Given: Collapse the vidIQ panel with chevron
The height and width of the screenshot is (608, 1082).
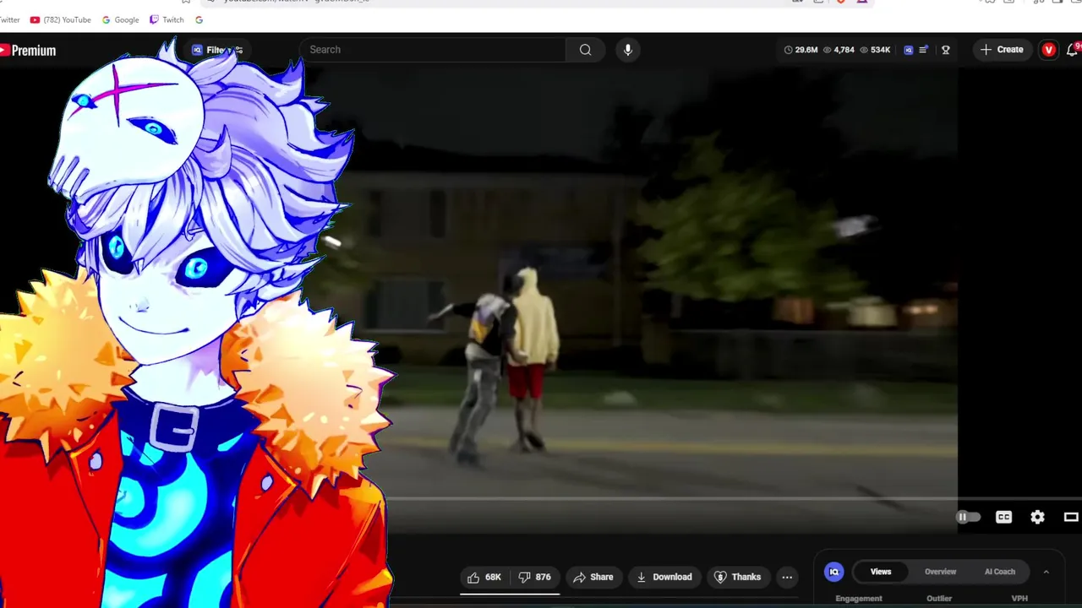Looking at the screenshot, I should (x=1046, y=572).
